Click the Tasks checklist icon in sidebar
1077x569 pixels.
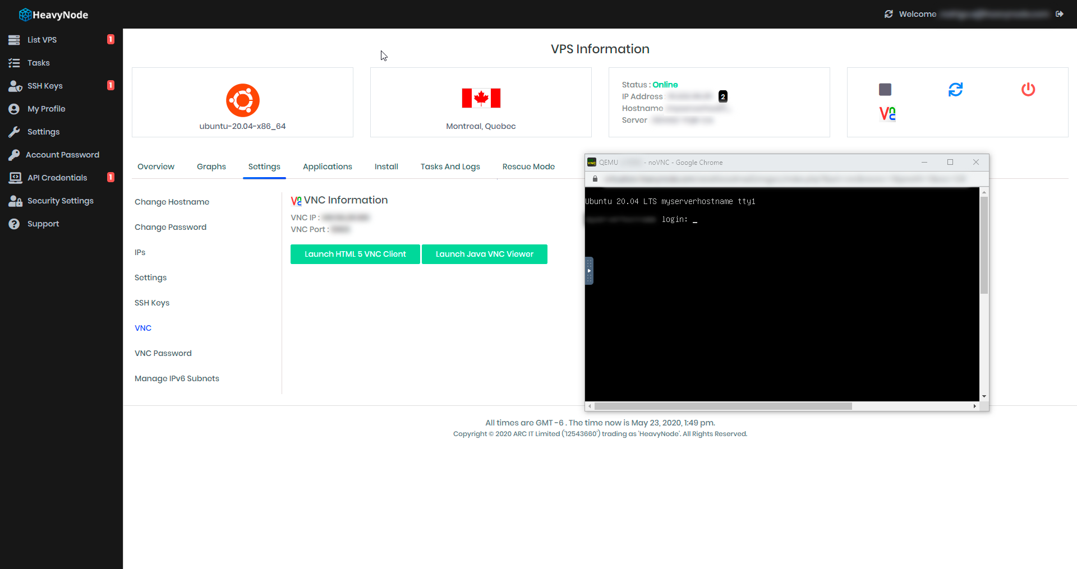(x=14, y=63)
